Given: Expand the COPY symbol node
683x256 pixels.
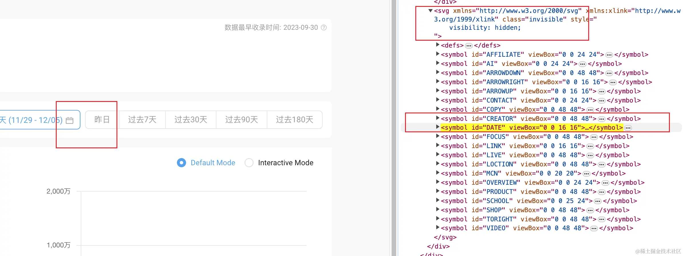Looking at the screenshot, I should pos(437,109).
